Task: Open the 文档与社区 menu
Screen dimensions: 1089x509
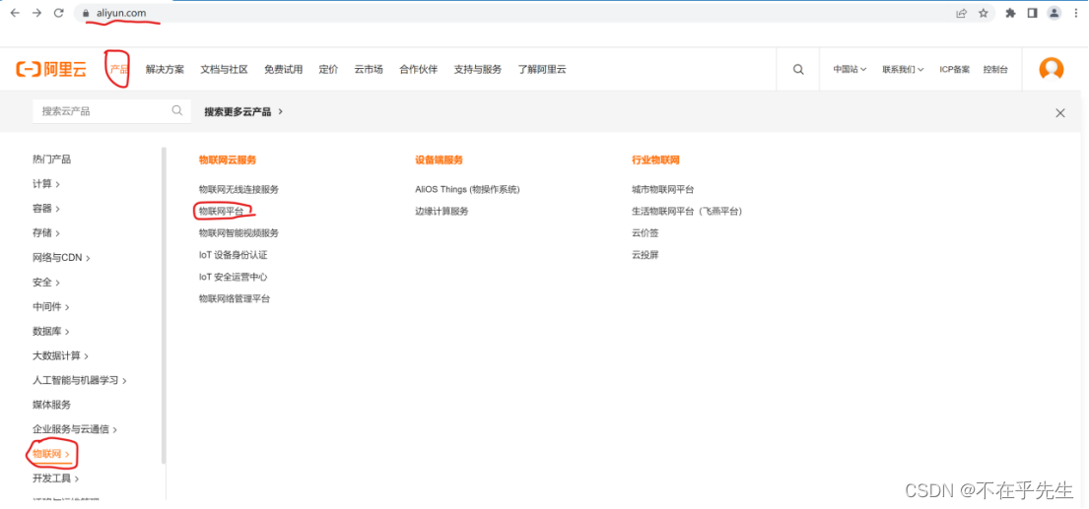Action: coord(225,69)
